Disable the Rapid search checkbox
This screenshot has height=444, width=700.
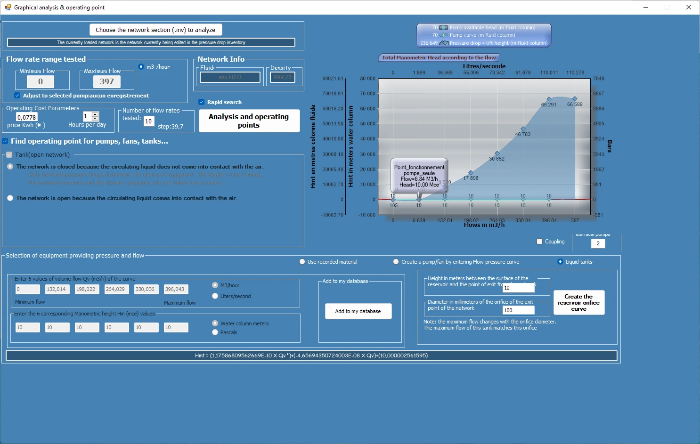click(201, 102)
